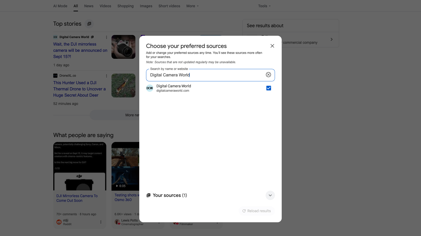The image size is (421, 236).
Task: Play the 6:05 Osmo video thumbnail
Action: [126, 166]
